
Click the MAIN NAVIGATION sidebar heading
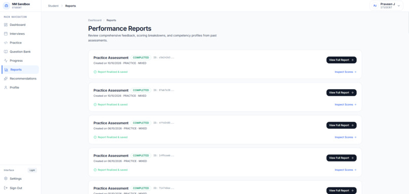15,17
